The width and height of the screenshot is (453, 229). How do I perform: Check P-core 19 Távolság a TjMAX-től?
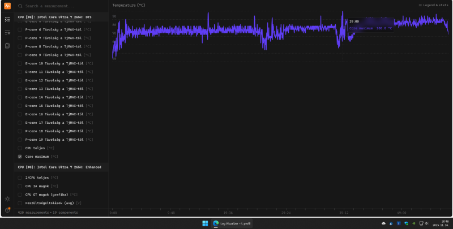coord(20,140)
